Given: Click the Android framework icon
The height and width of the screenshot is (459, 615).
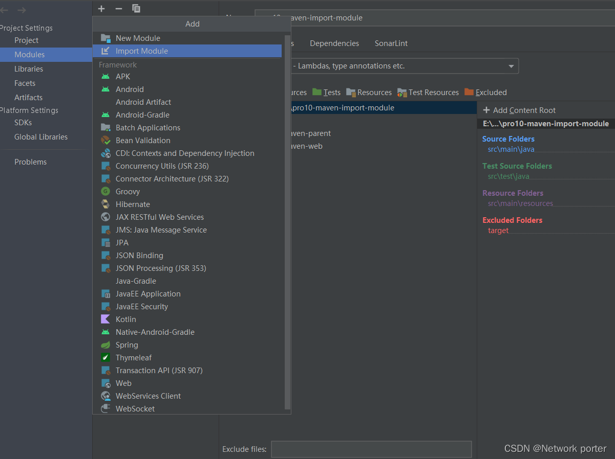Looking at the screenshot, I should point(105,89).
